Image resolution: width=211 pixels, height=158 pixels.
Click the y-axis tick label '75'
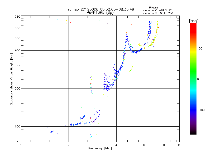(18, 141)
